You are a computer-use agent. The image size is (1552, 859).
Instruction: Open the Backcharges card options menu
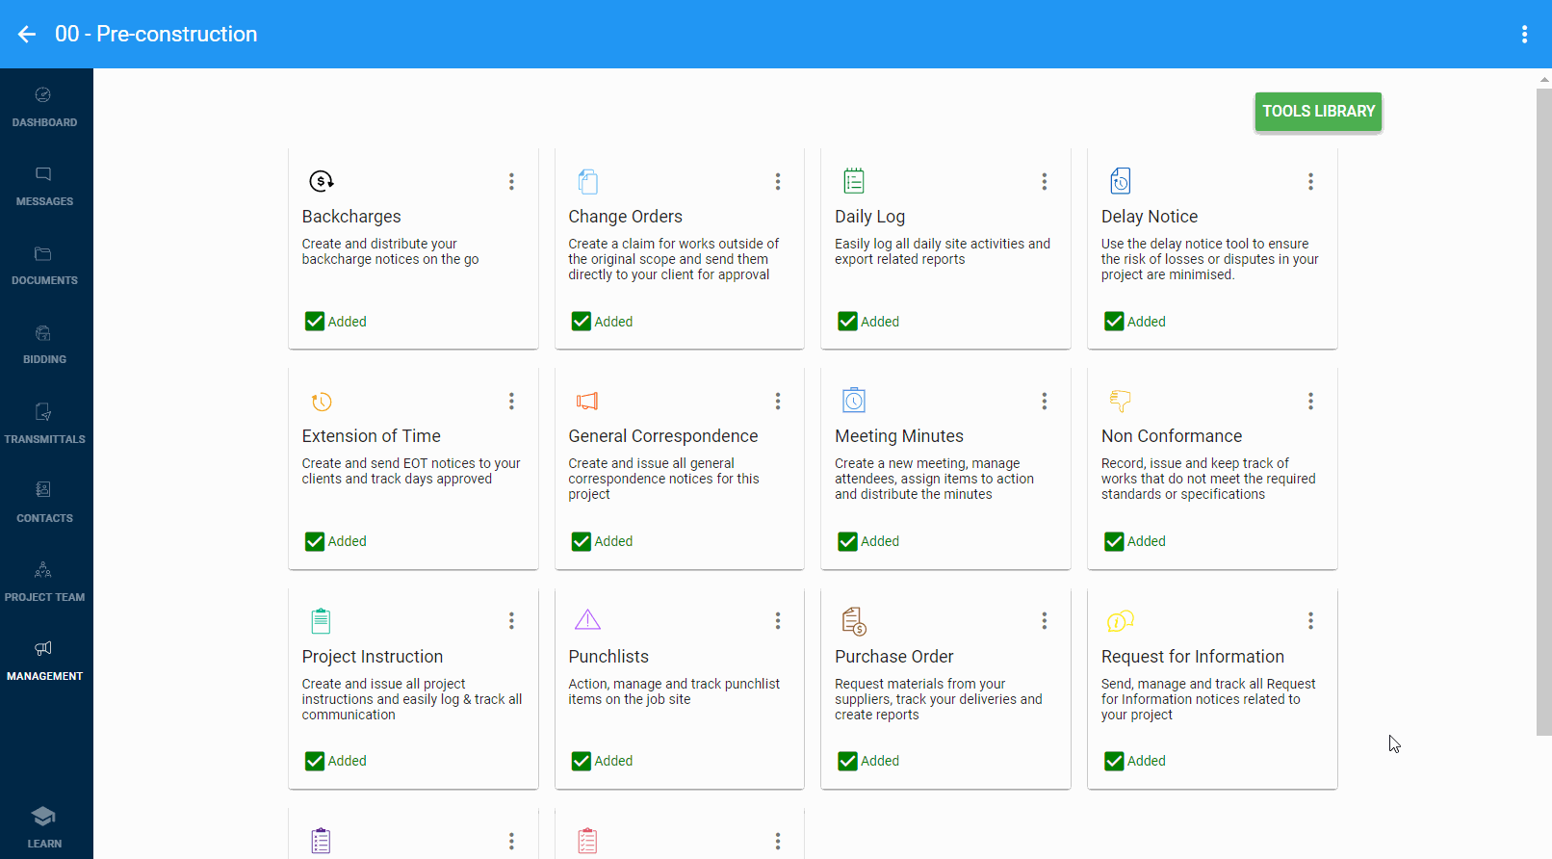511,181
